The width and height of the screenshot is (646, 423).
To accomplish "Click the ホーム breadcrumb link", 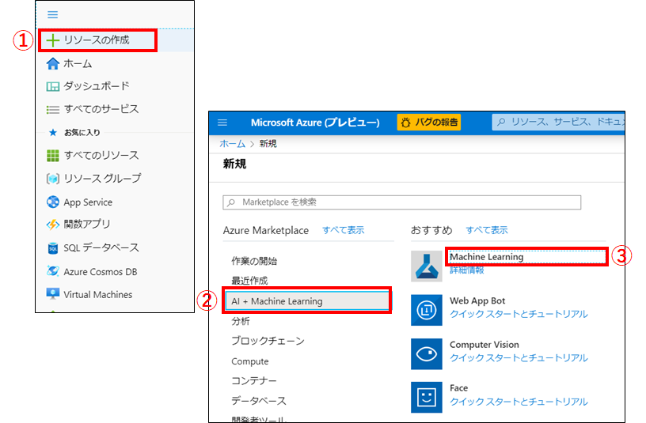I will click(233, 144).
